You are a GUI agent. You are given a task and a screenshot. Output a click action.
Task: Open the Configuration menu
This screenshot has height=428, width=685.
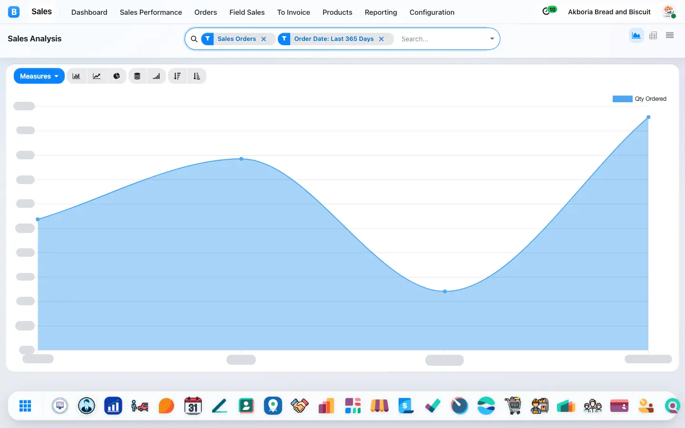click(432, 12)
